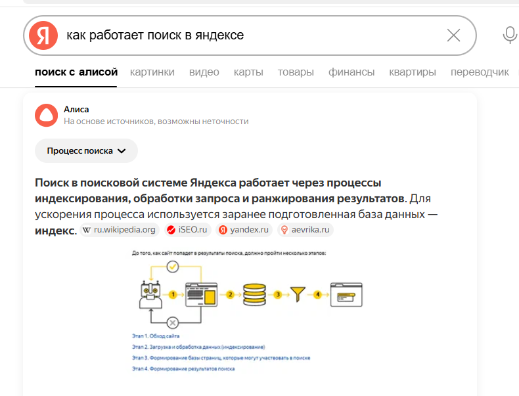Open the 'видео' tab
This screenshot has width=519, height=396.
[204, 72]
